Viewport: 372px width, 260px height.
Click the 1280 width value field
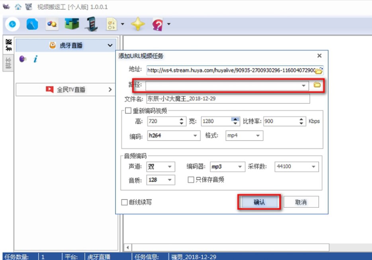click(x=216, y=121)
